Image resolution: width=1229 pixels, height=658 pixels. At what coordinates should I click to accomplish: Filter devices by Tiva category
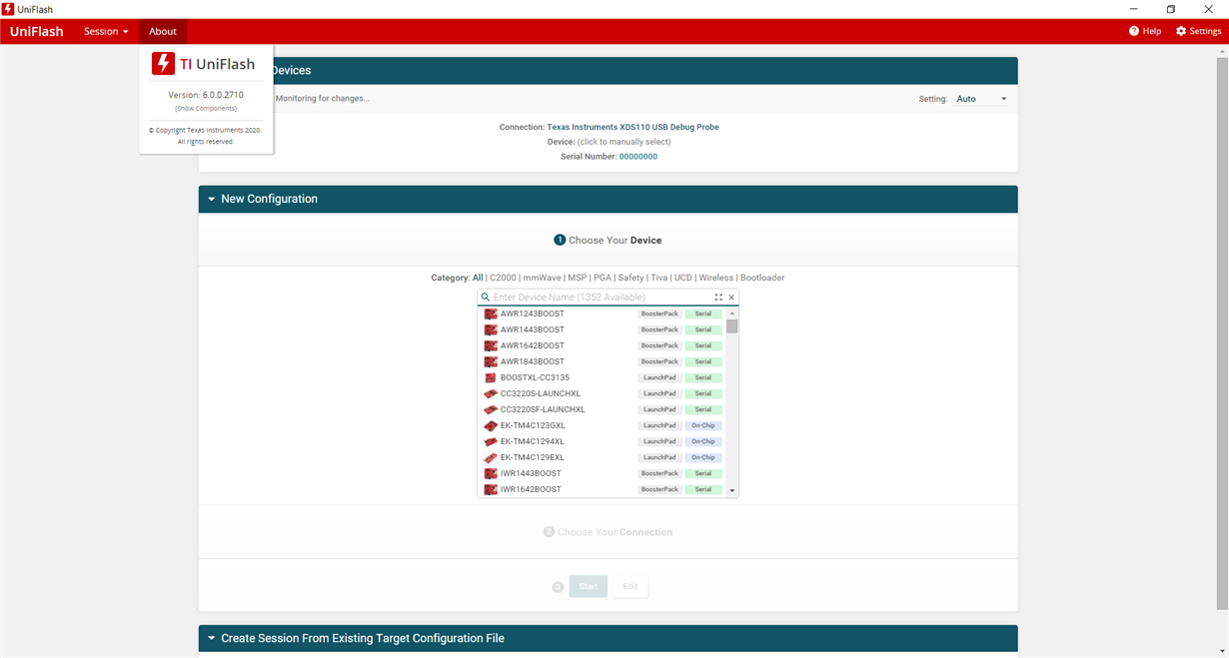pos(659,278)
